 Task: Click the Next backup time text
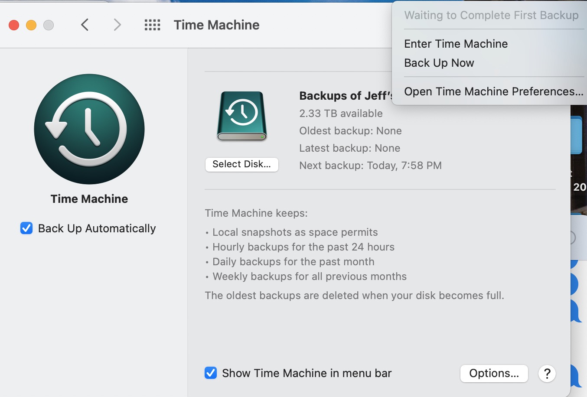pos(370,166)
